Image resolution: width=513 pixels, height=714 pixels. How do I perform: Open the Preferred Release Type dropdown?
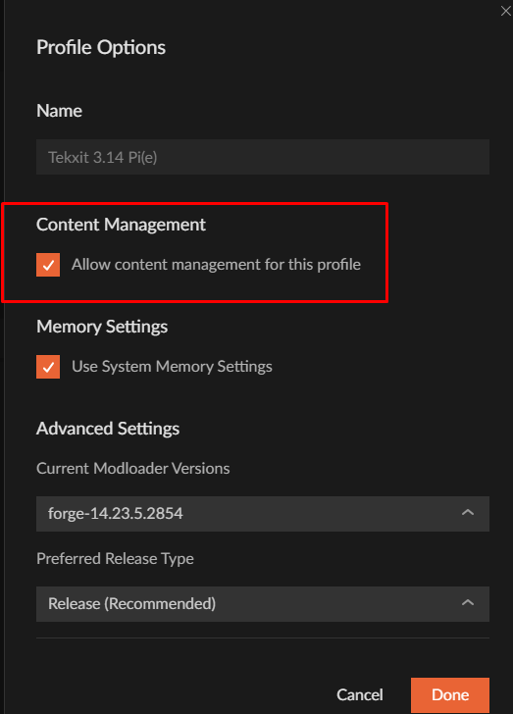tap(263, 604)
